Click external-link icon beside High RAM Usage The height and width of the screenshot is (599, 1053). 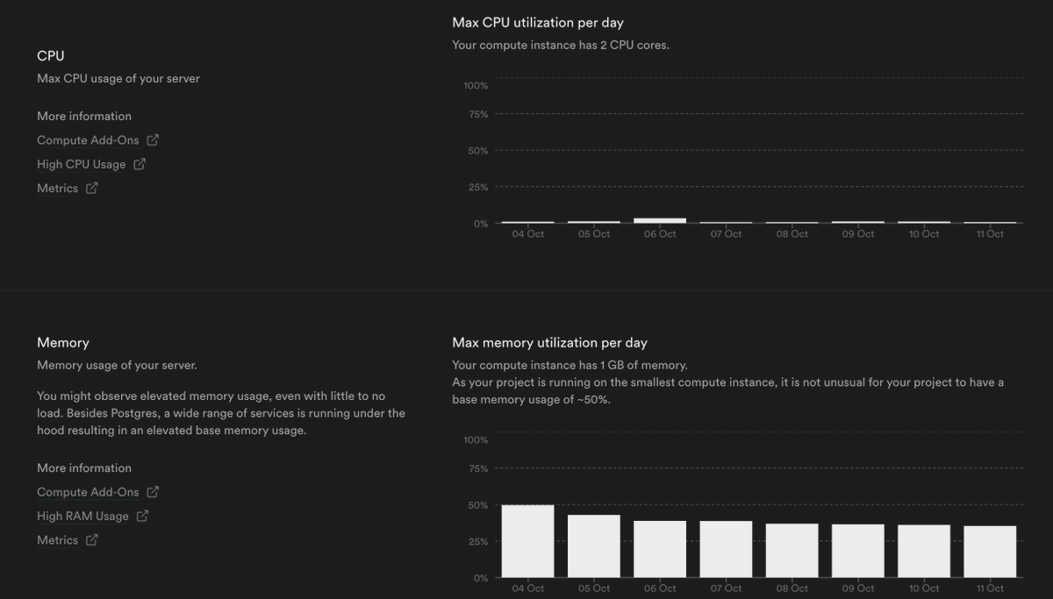[x=142, y=516]
